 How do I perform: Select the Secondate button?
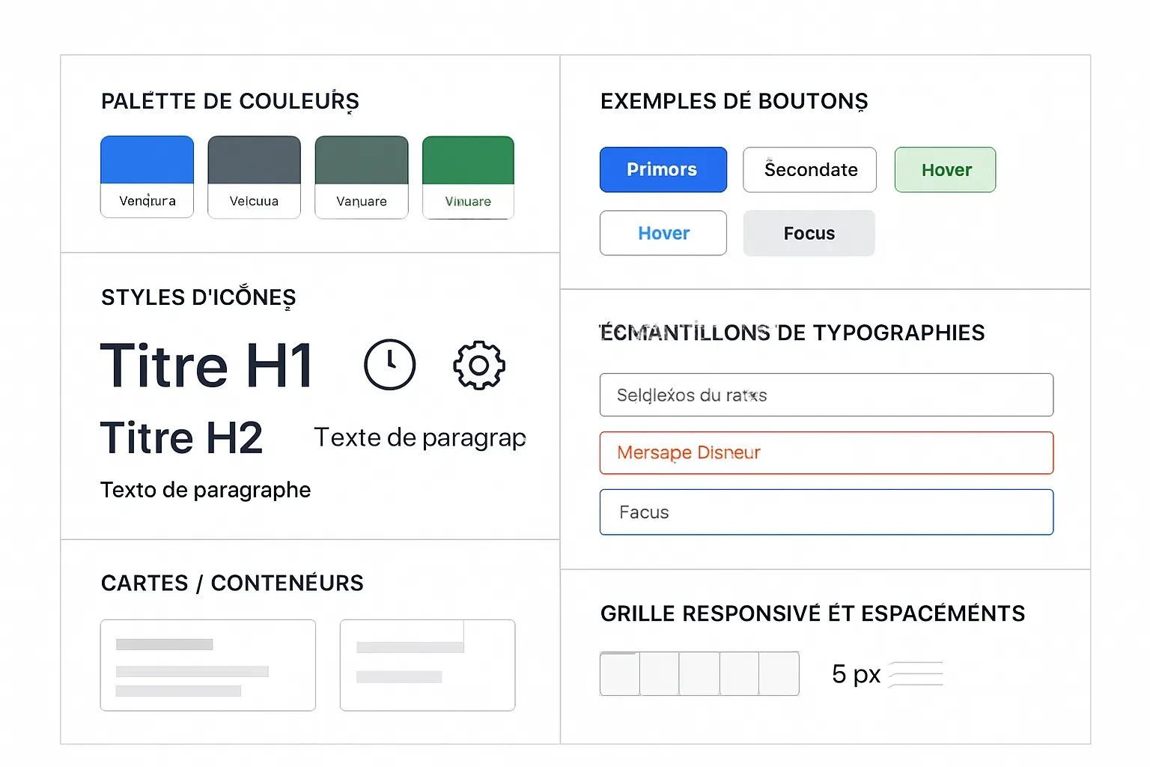click(809, 169)
